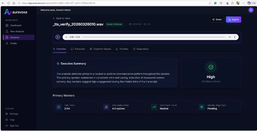Screen dimensions: 257x131
Task: Click the Identity Alignment fingerprint icon
Action: 202,107
